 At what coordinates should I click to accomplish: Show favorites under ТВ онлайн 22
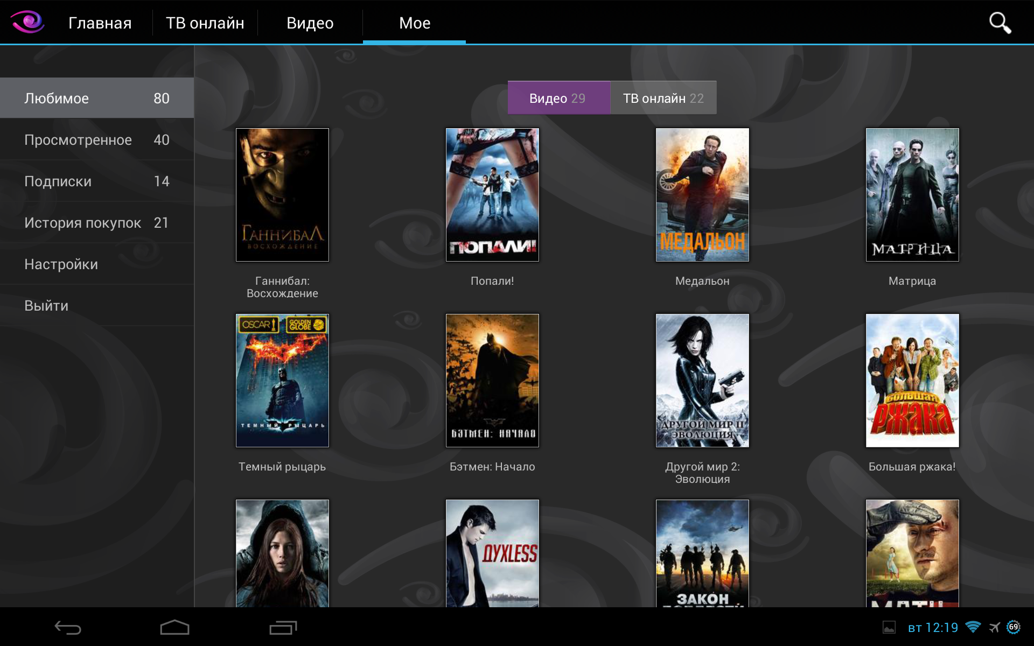[663, 98]
